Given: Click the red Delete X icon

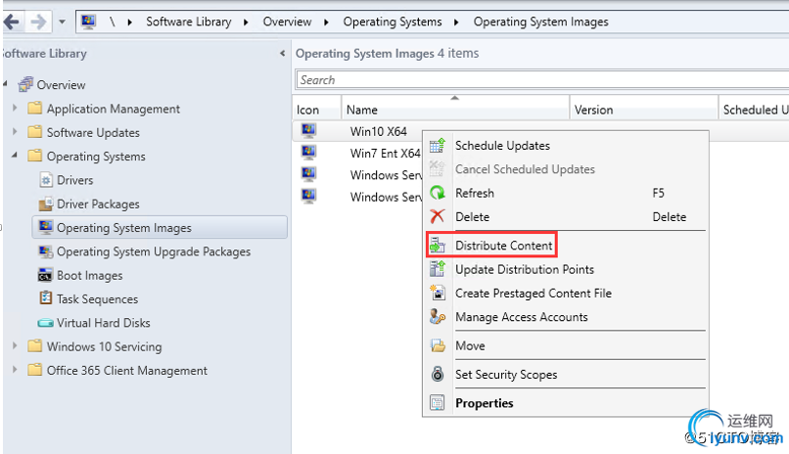Looking at the screenshot, I should (x=438, y=217).
